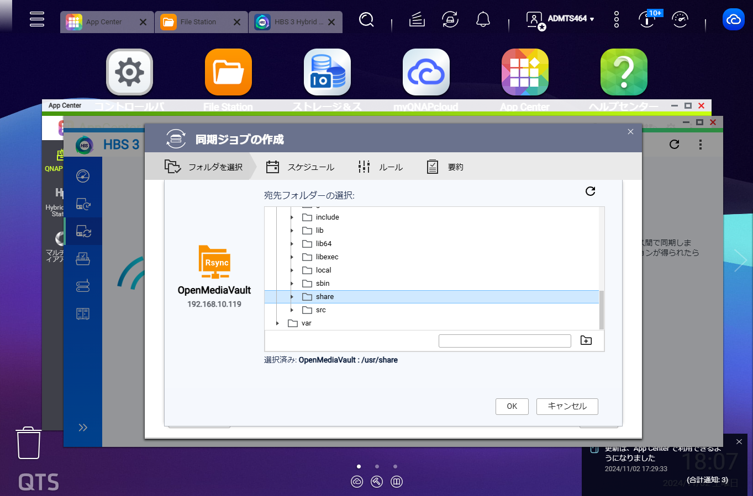Launch the Help Center desktop icon
The image size is (753, 496).
[624, 72]
